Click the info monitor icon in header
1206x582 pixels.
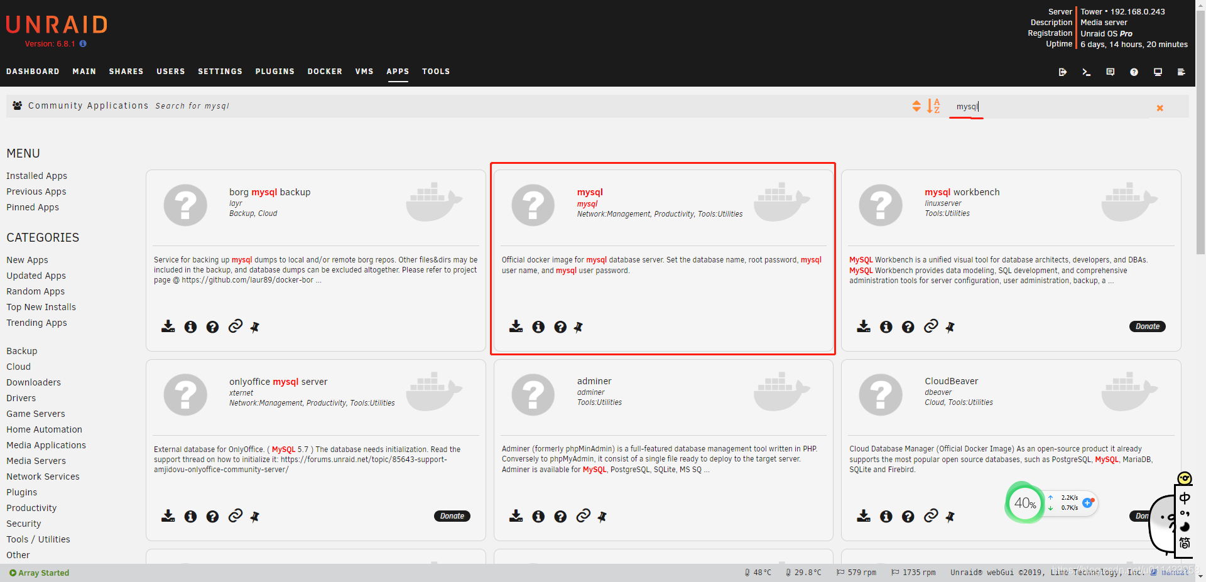pos(1158,72)
